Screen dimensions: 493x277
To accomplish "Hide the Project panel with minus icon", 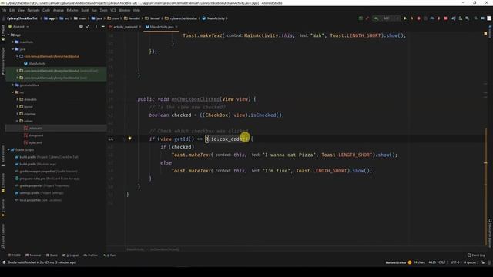I will [103, 27].
